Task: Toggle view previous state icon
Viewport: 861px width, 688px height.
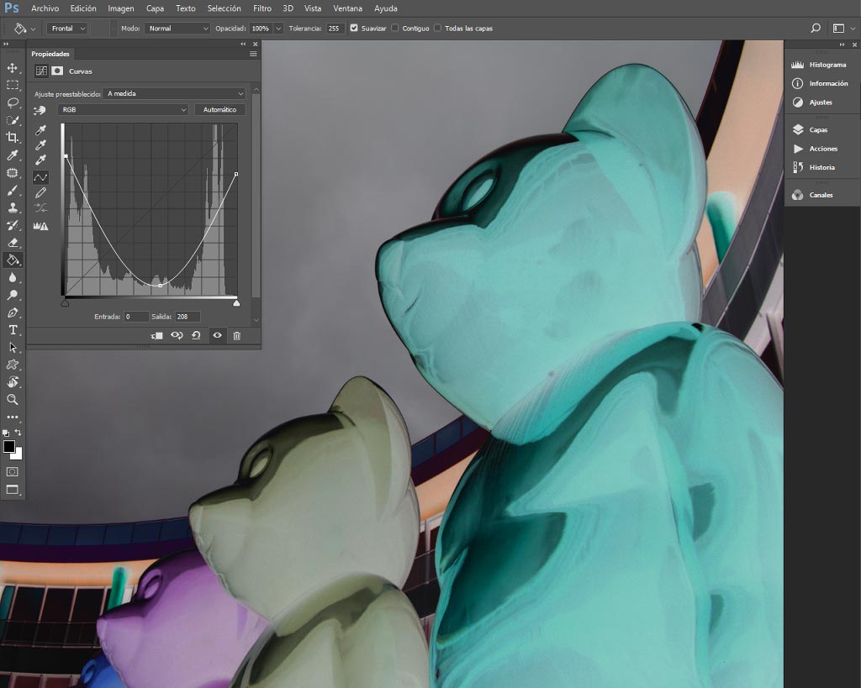Action: [x=177, y=335]
